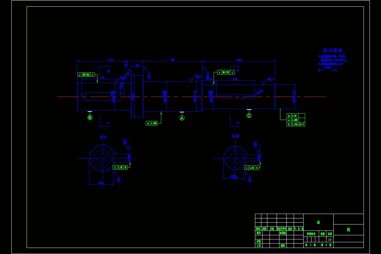
Task: Select datum circle B
Action: pos(90,117)
